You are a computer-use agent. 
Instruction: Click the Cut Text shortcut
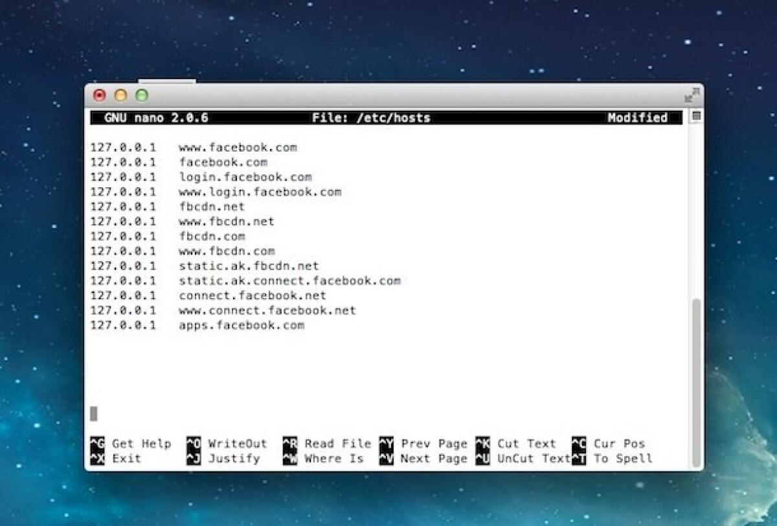tap(527, 444)
